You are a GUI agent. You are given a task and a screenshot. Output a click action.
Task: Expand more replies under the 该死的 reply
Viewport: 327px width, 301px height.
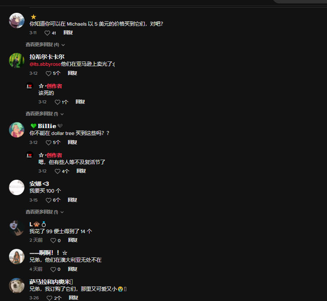(45, 114)
